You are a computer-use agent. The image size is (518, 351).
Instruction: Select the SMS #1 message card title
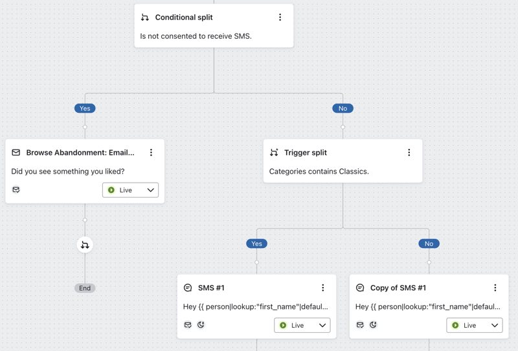click(x=211, y=288)
